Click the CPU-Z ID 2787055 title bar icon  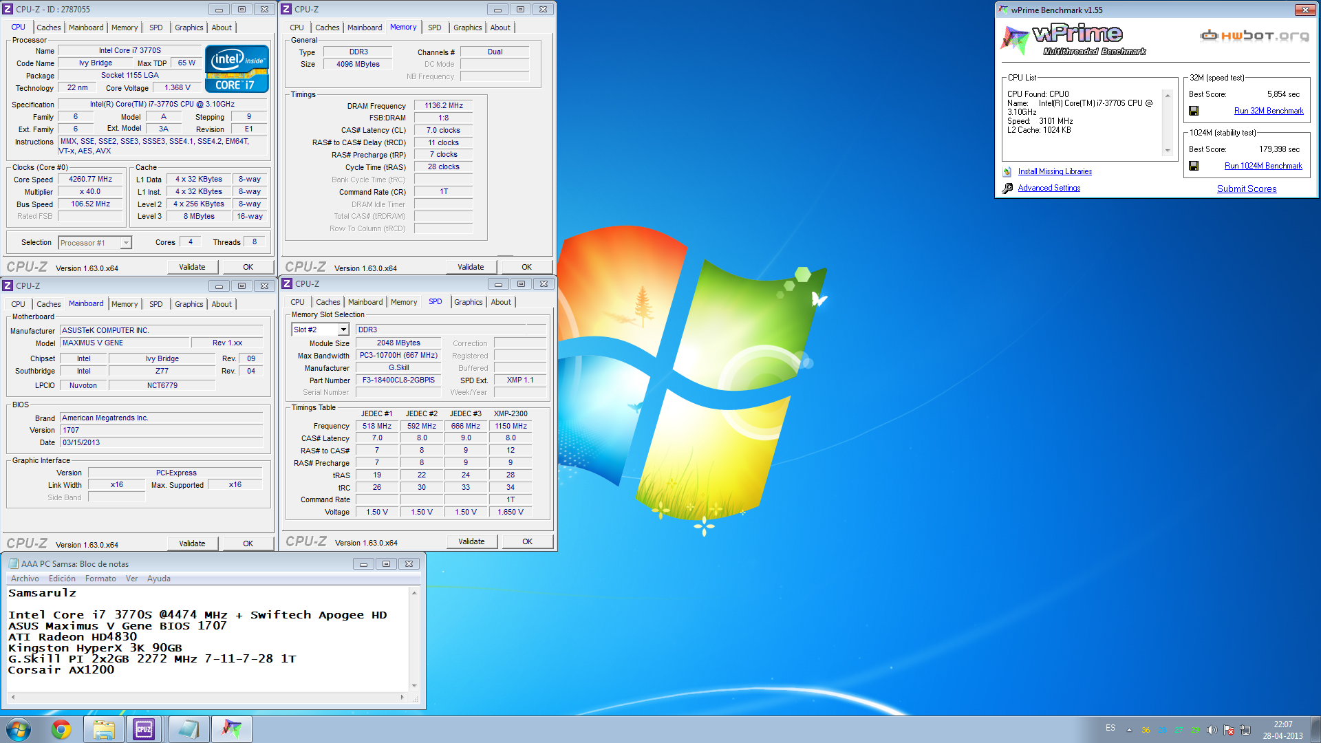8,10
